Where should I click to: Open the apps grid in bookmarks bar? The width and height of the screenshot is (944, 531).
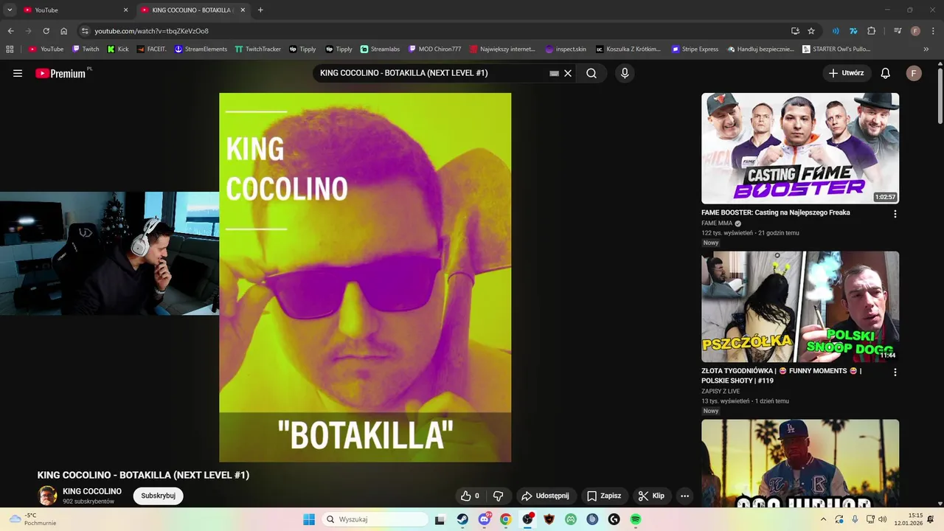point(10,49)
